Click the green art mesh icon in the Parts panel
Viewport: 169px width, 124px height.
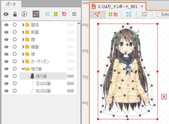[56, 14]
